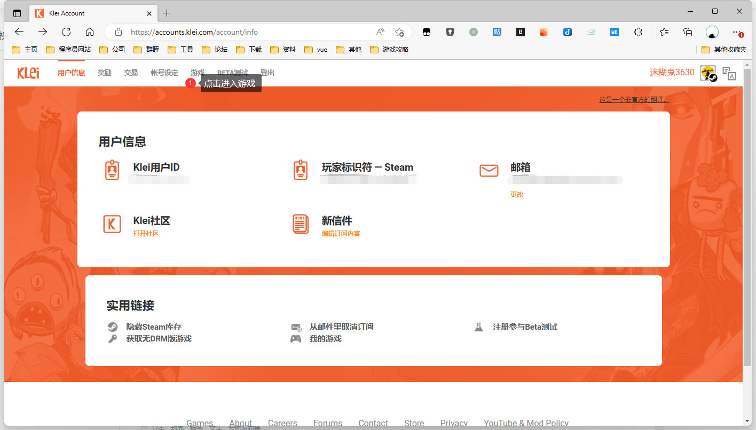Open the 工具 bookmark folder

click(x=180, y=50)
